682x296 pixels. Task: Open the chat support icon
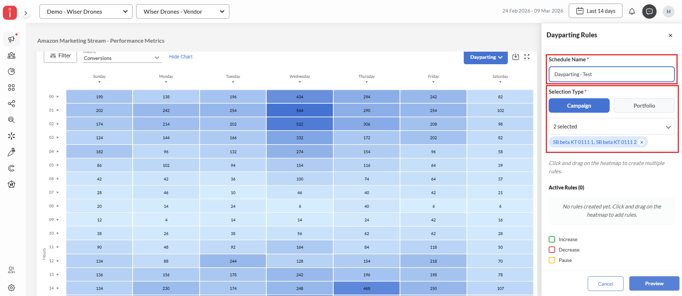coord(649,11)
